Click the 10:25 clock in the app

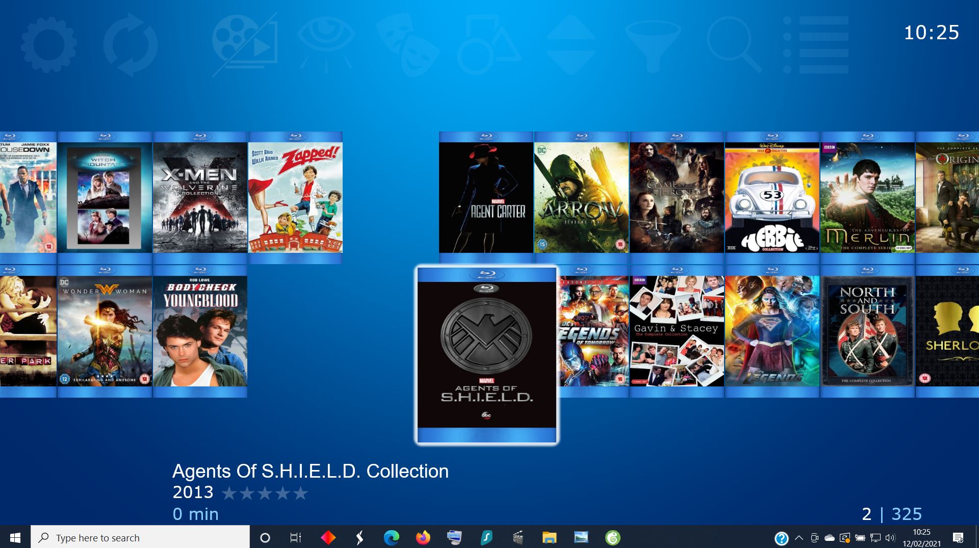coord(932,33)
